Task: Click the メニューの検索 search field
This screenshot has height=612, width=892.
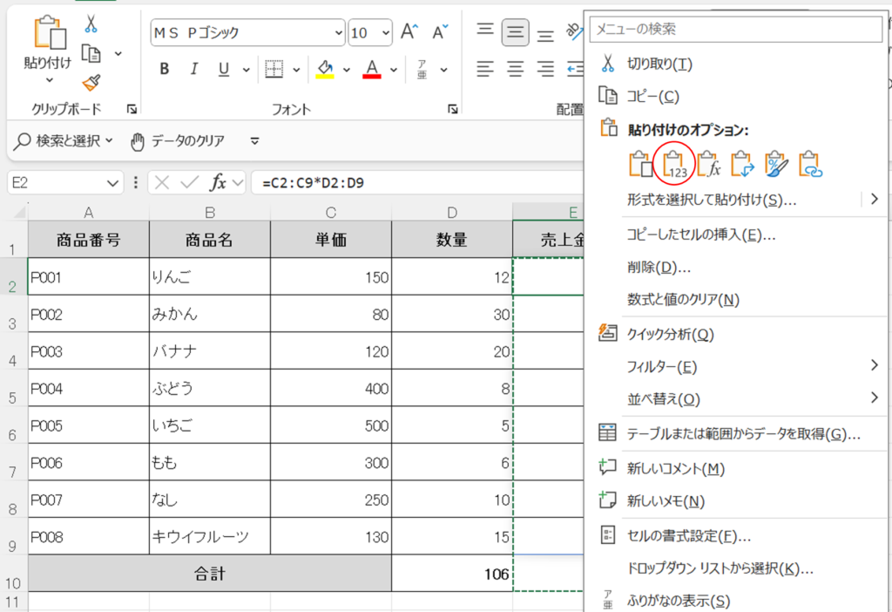Action: coord(736,29)
